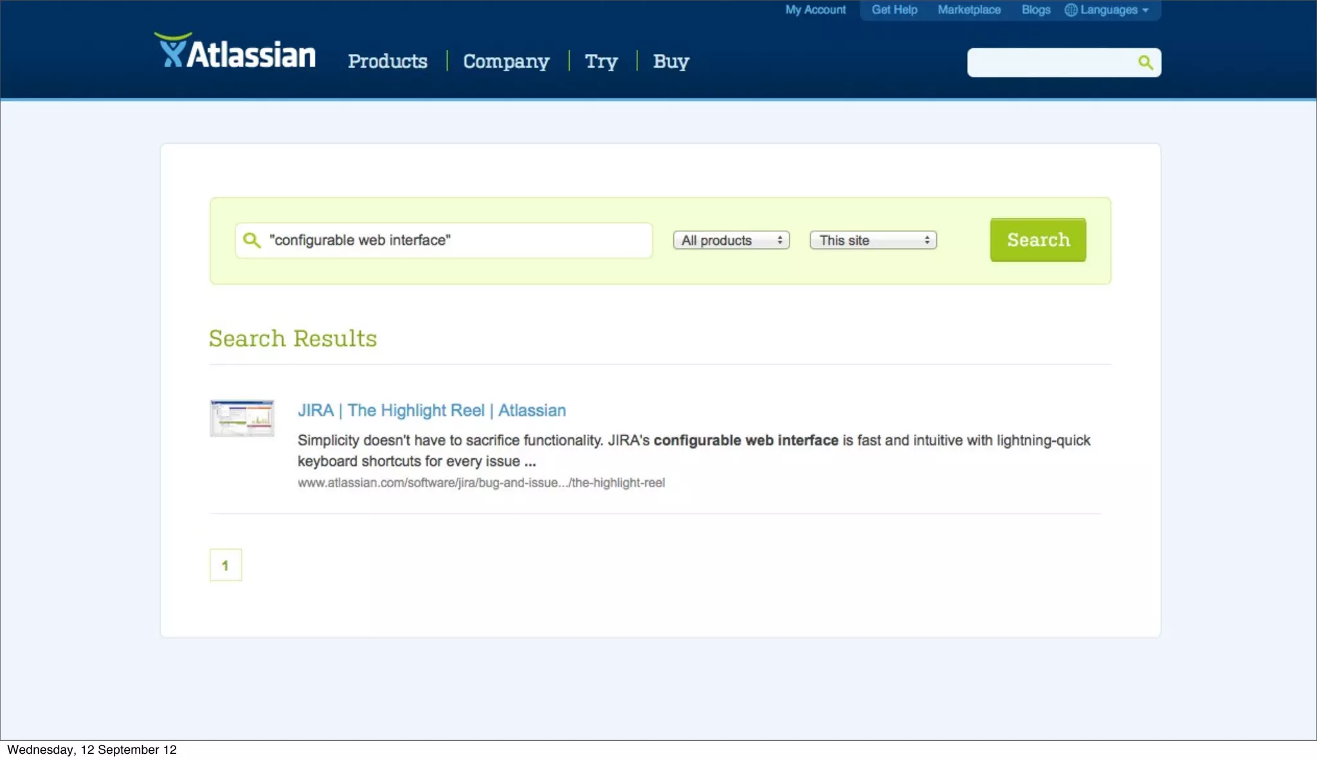The height and width of the screenshot is (761, 1317).
Task: Click the My Account link
Action: tap(815, 10)
